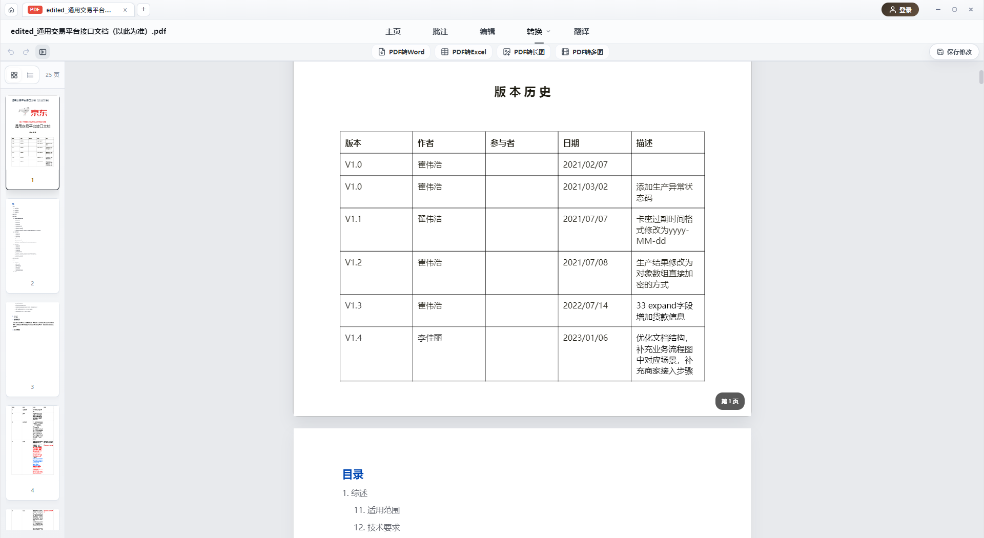984x538 pixels.
Task: Click the 2022/07/14 date cell
Action: (594, 311)
